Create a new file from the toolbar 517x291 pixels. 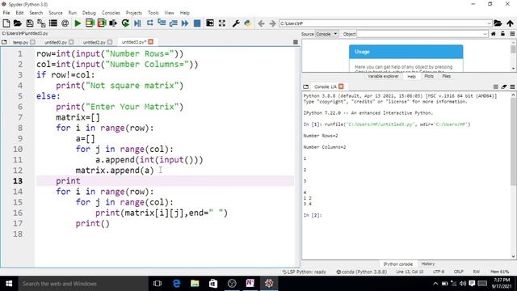click(x=6, y=23)
